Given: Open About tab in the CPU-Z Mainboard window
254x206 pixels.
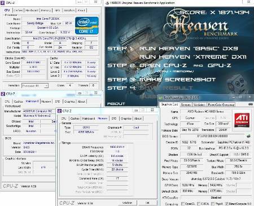Looking at the screenshot, I should click(81, 102).
